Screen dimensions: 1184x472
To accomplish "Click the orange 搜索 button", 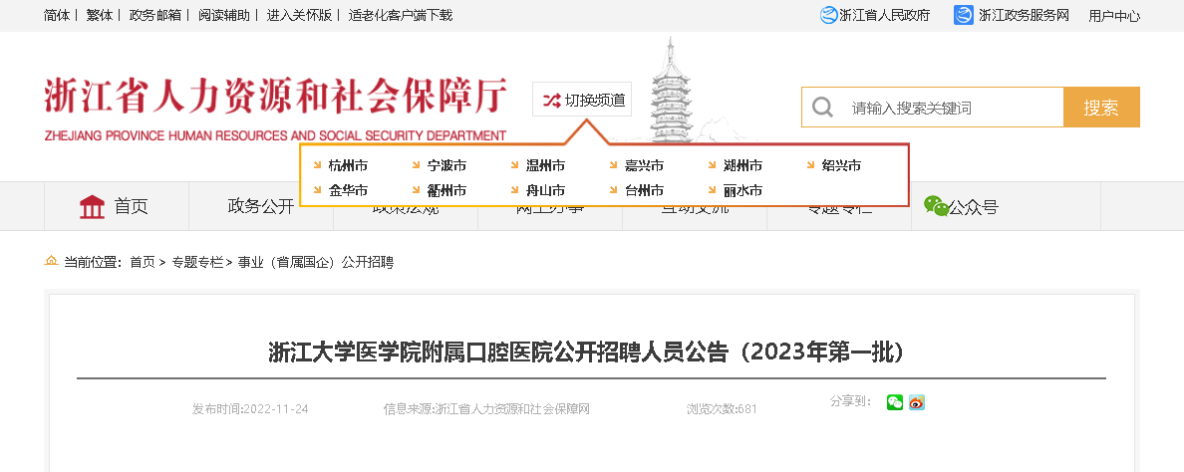I will click(1101, 108).
